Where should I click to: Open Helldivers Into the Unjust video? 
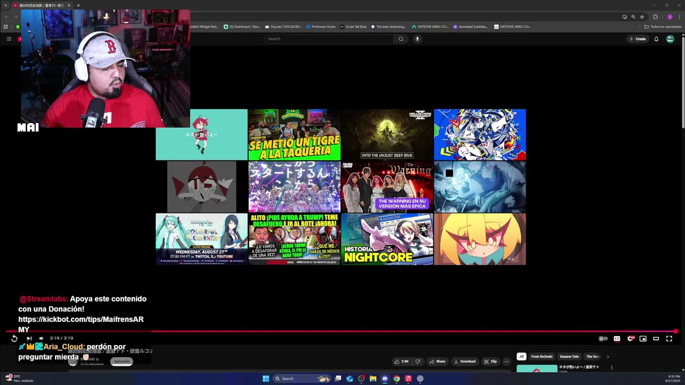(387, 135)
